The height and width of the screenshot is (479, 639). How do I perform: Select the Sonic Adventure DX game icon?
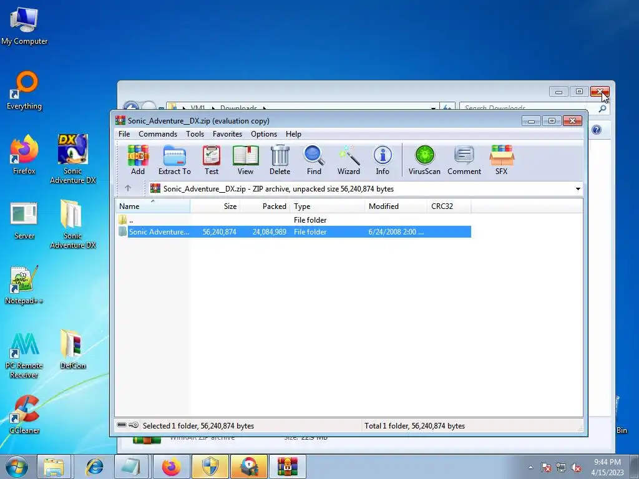tap(73, 158)
